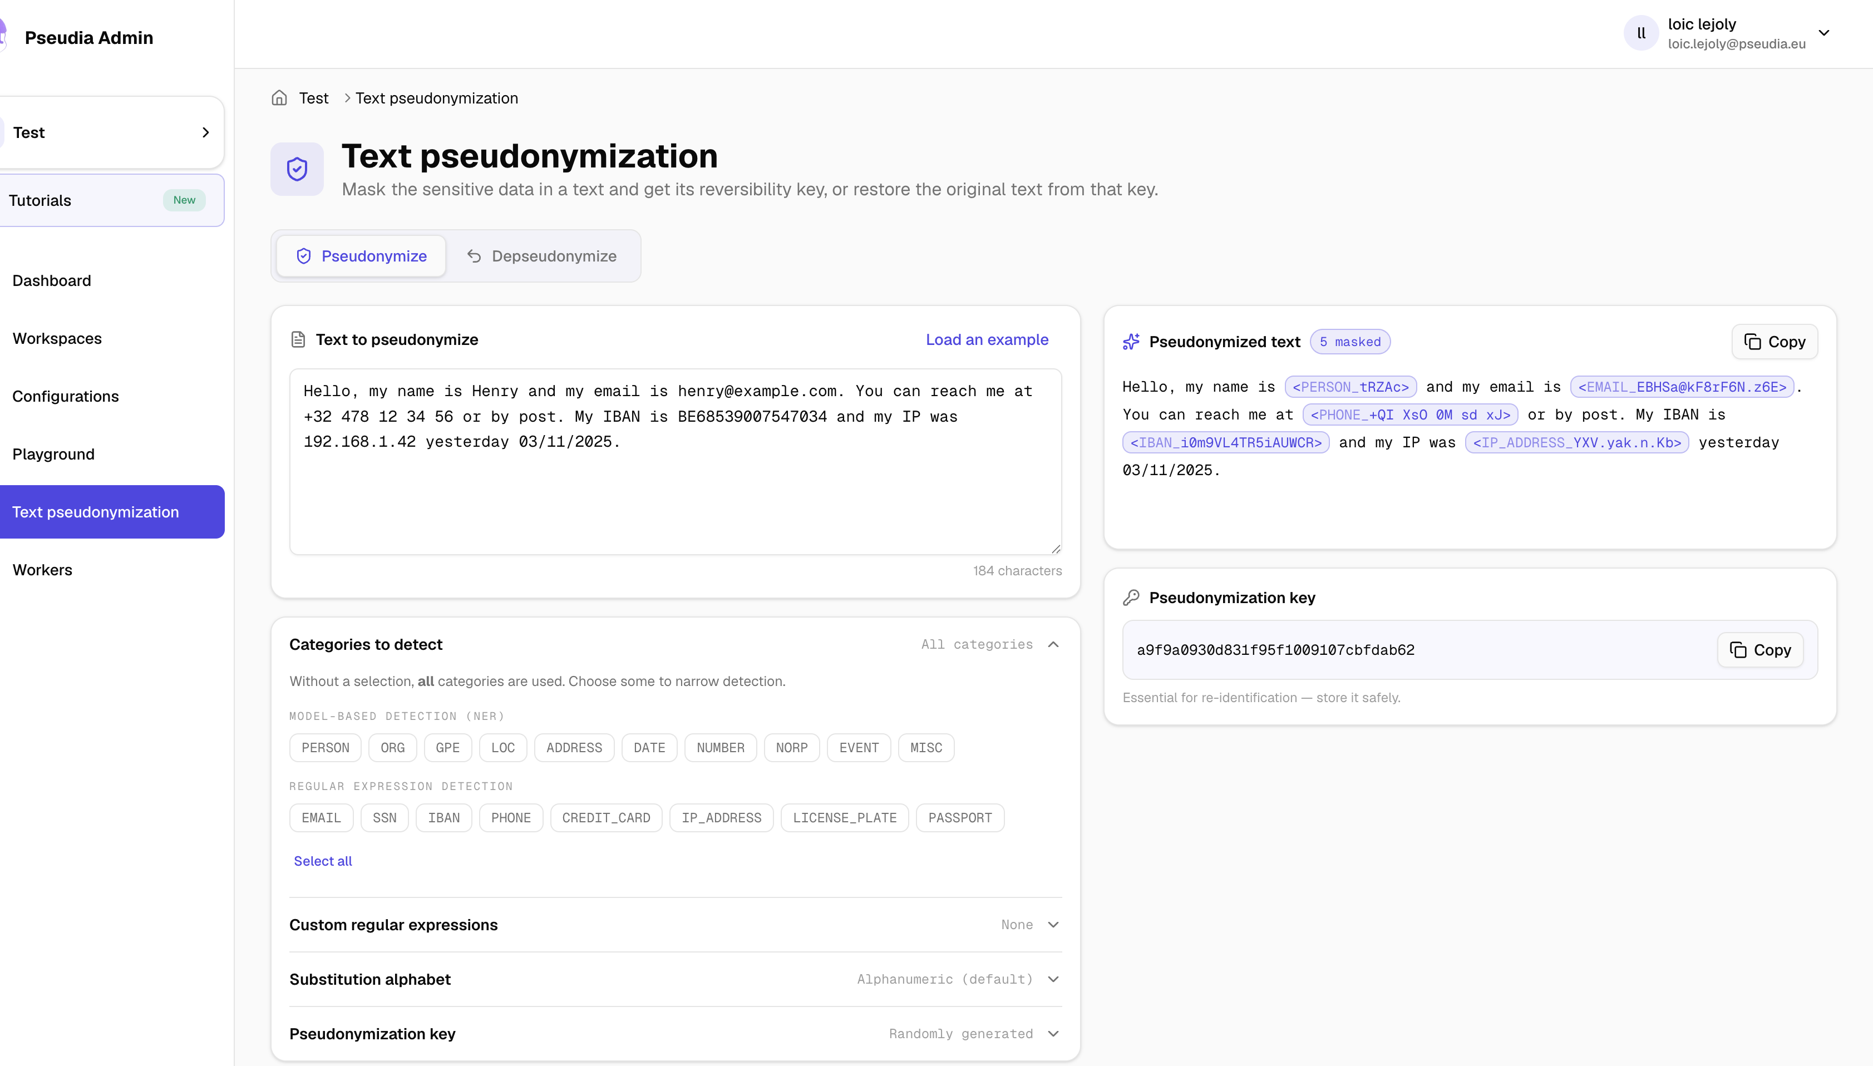Toggle the GPE category chip
The width and height of the screenshot is (1873, 1066).
coord(447,748)
